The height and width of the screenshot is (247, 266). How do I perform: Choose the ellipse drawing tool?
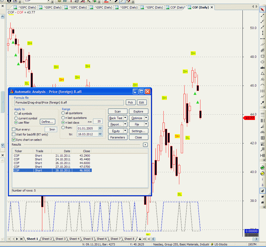pyautogui.click(x=262, y=62)
